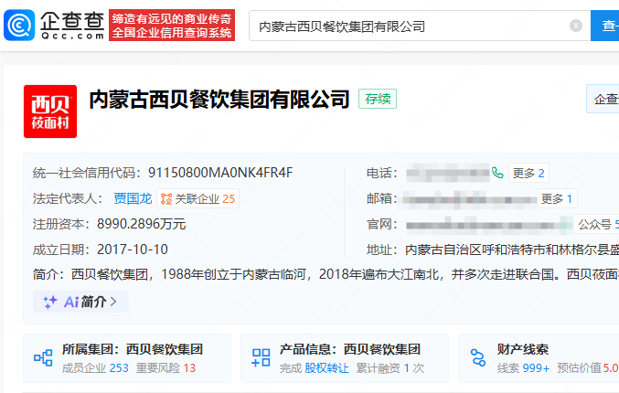Click the blurred phone number
Screen dimensions: 619x393
click(x=448, y=173)
